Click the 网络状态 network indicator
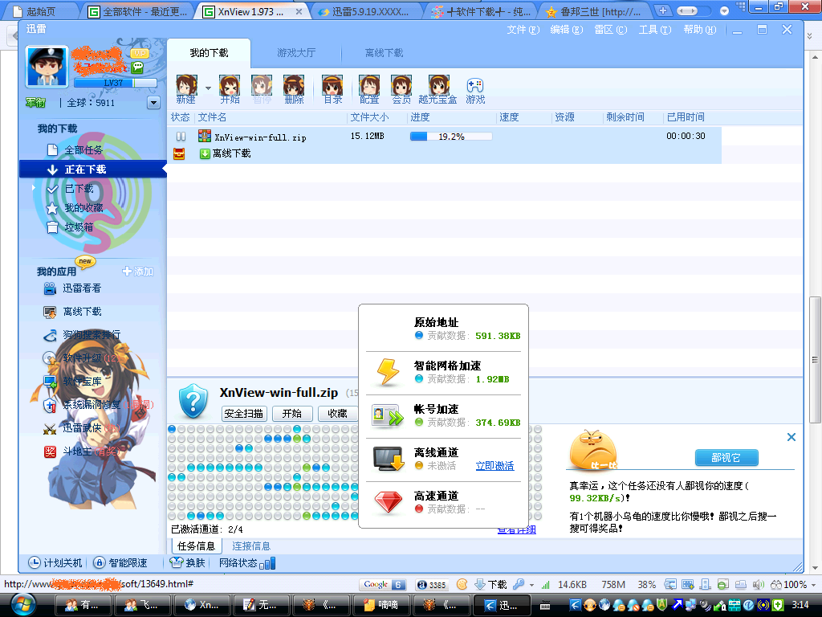822x617 pixels. tap(247, 563)
